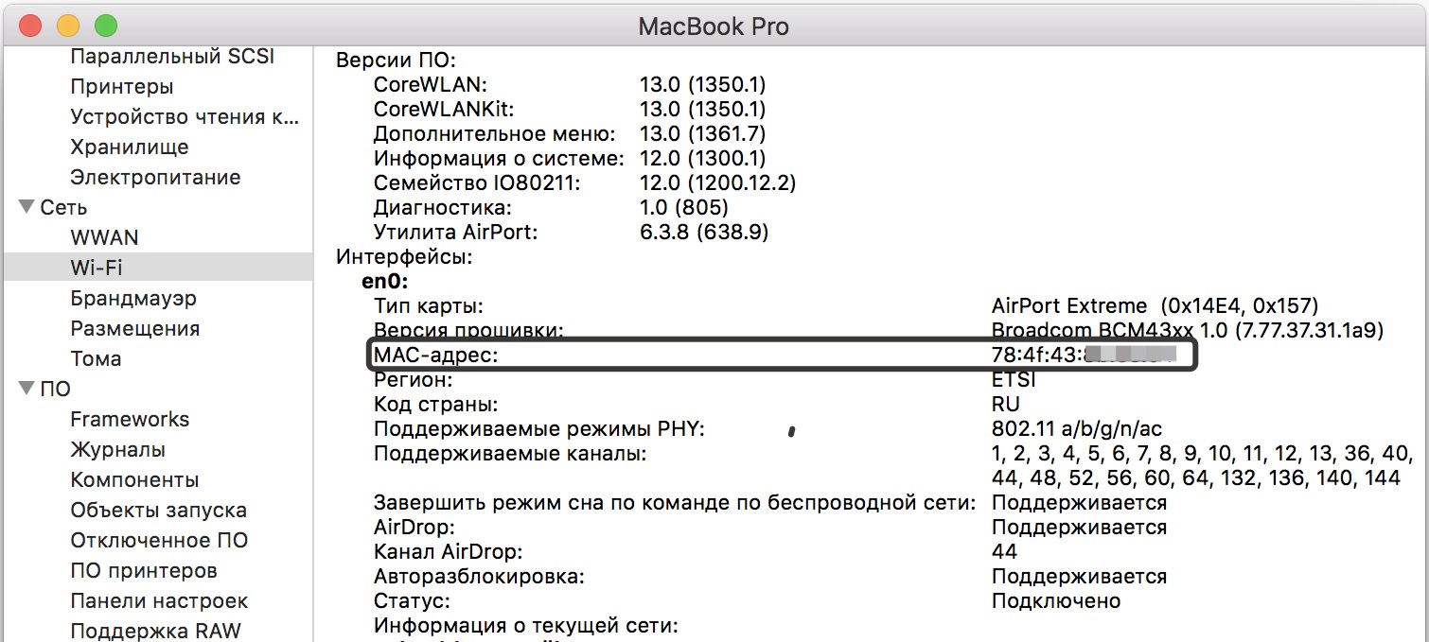1429x642 pixels.
Task: Zoom window with green button
Action: tap(106, 26)
